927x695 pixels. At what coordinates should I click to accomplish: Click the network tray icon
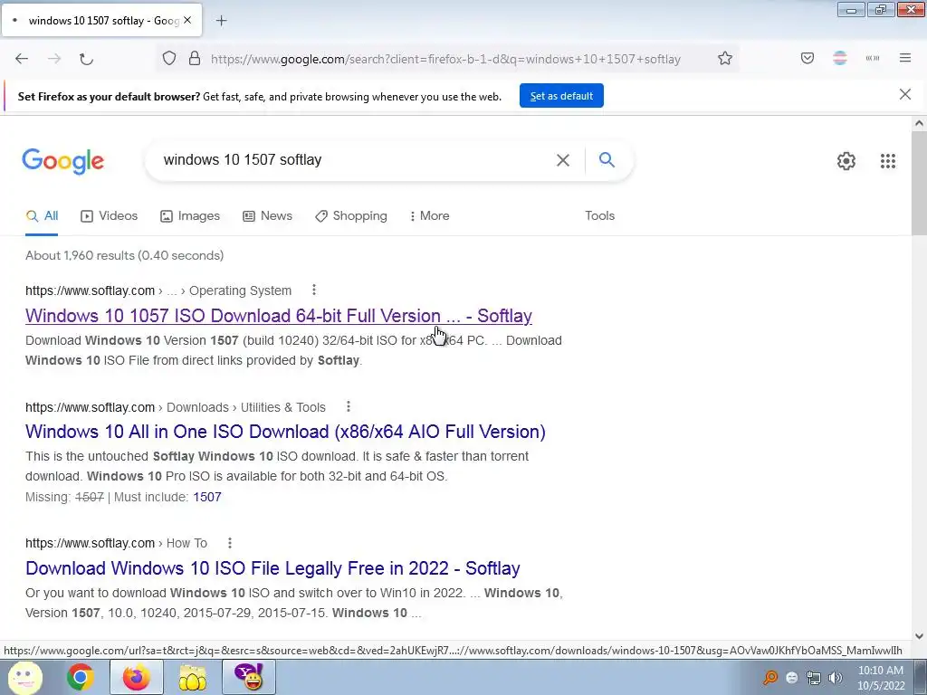(x=814, y=678)
